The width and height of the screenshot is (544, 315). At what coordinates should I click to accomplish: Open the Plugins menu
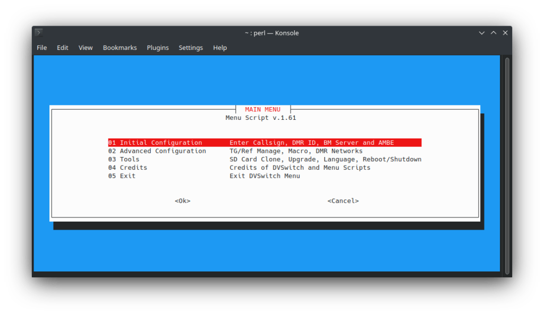coord(157,48)
